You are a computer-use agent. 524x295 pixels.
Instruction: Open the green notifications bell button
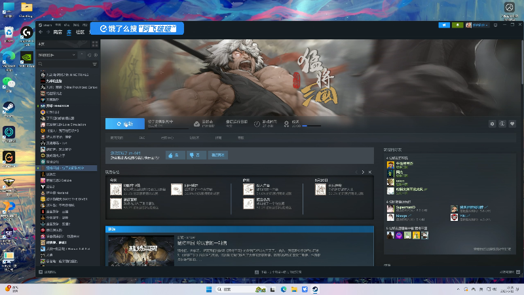[457, 25]
